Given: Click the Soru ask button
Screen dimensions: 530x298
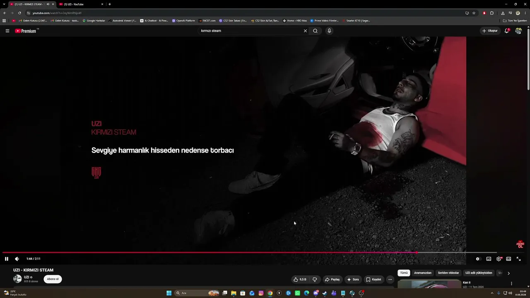Looking at the screenshot, I should pyautogui.click(x=353, y=279).
